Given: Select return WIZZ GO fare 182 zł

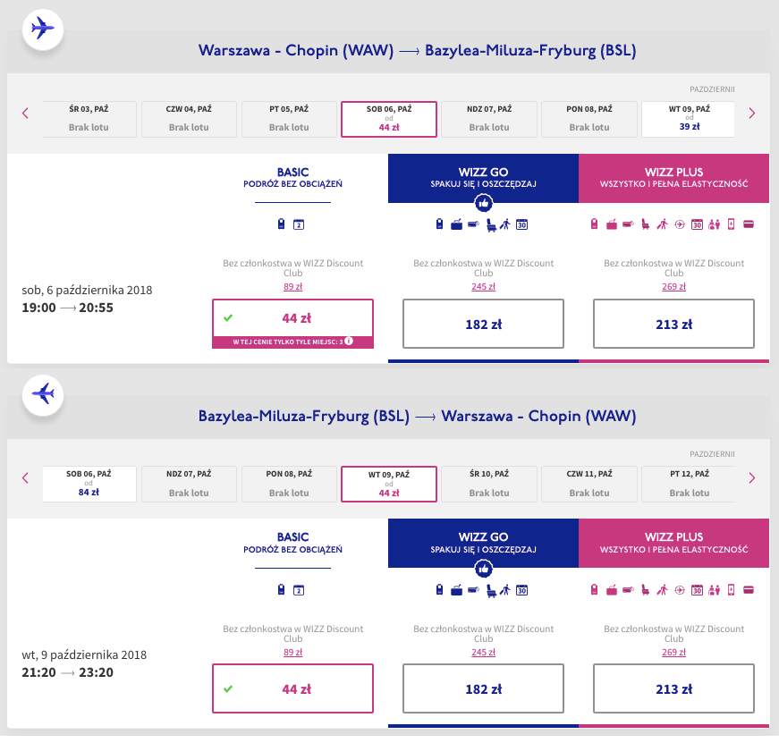Looking at the screenshot, I should tap(483, 688).
